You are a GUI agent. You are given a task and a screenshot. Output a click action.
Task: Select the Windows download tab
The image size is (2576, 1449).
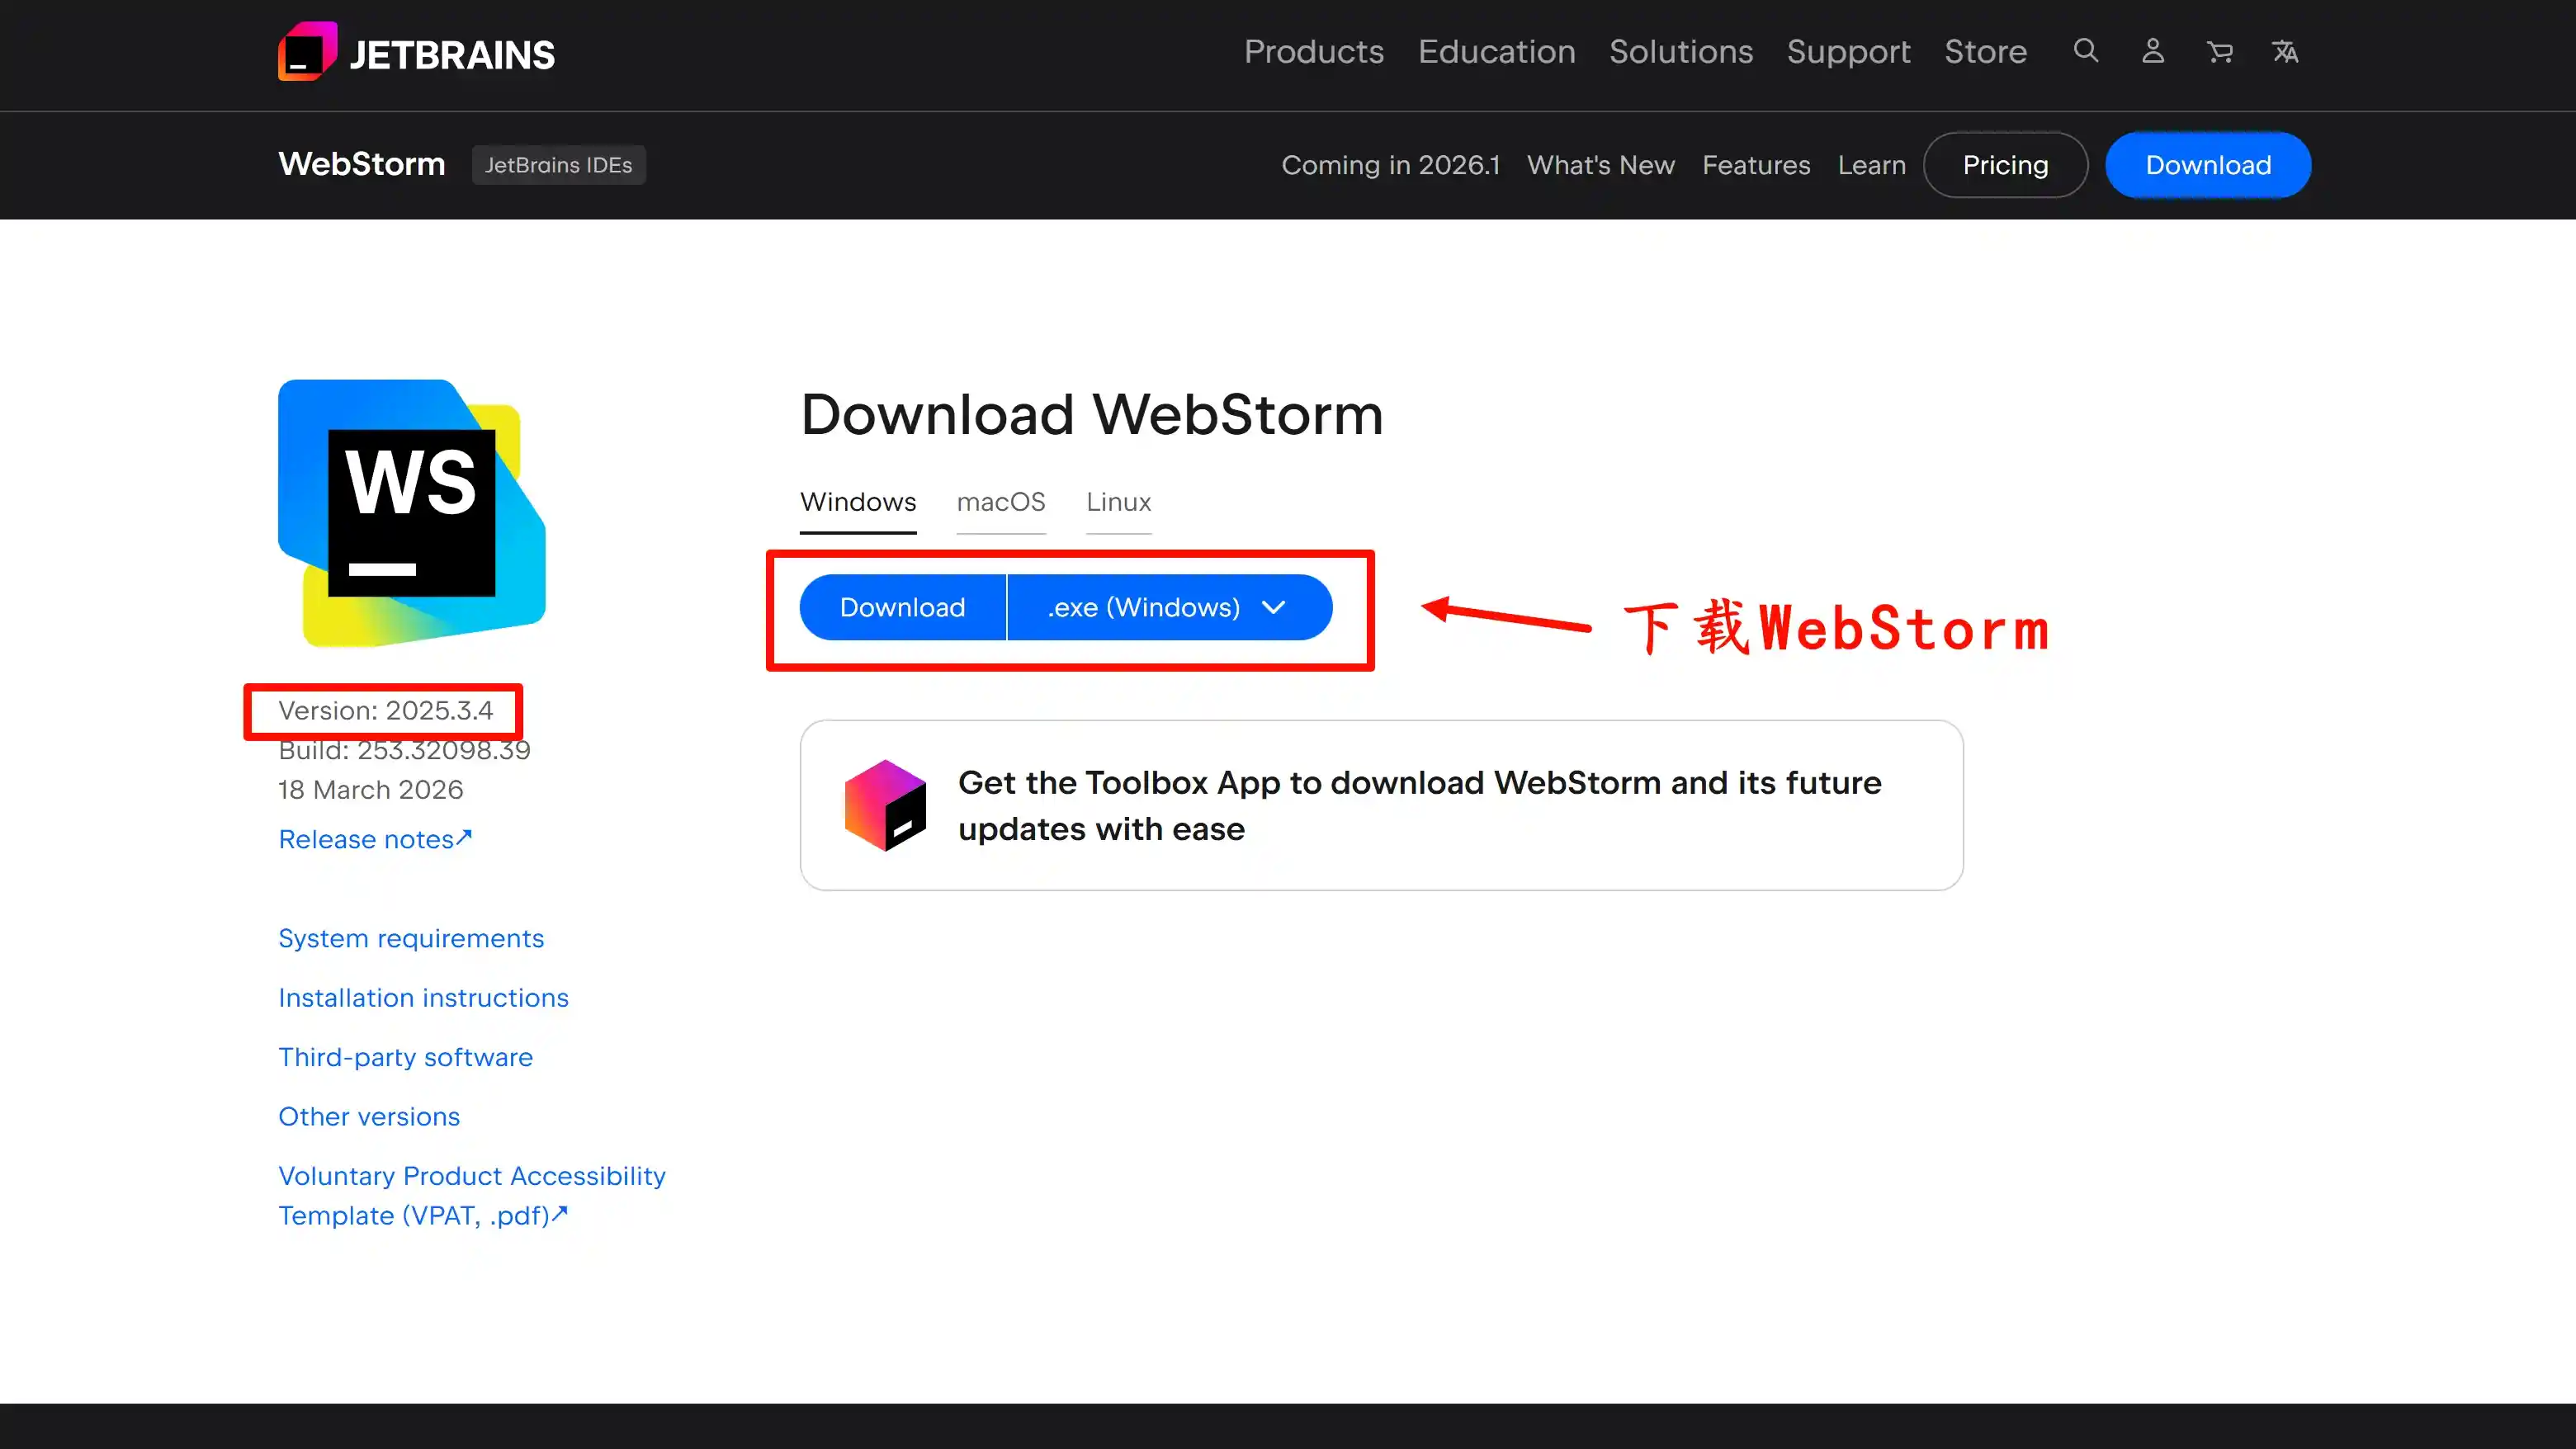pyautogui.click(x=858, y=503)
